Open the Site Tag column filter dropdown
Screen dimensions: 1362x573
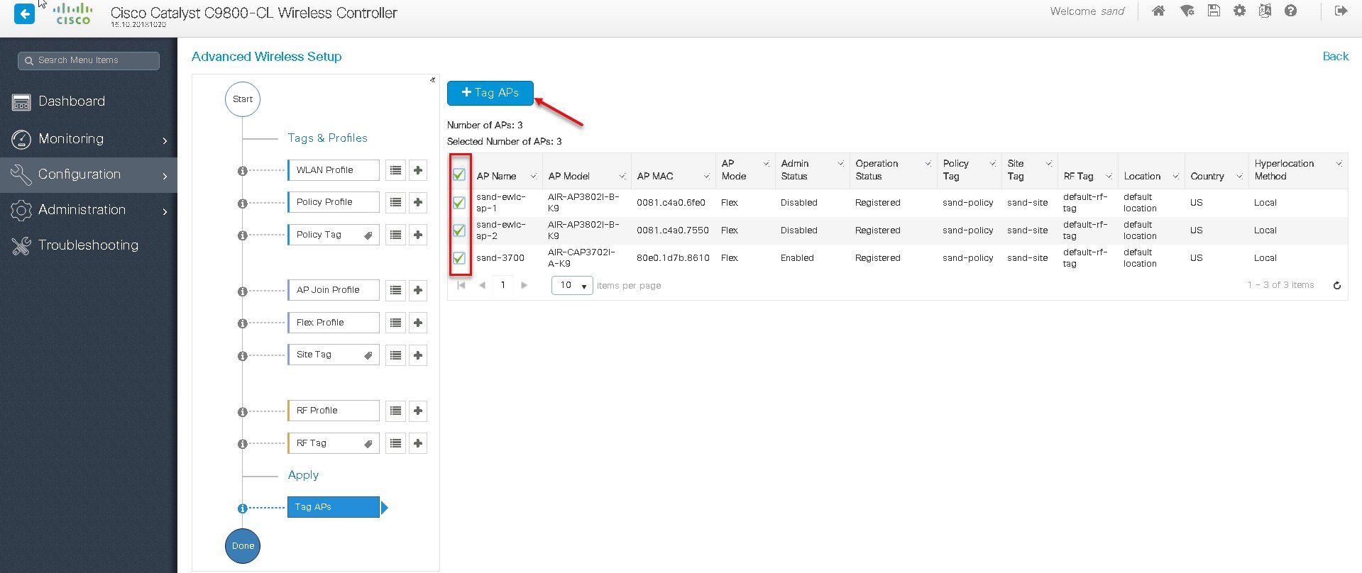coord(1048,164)
